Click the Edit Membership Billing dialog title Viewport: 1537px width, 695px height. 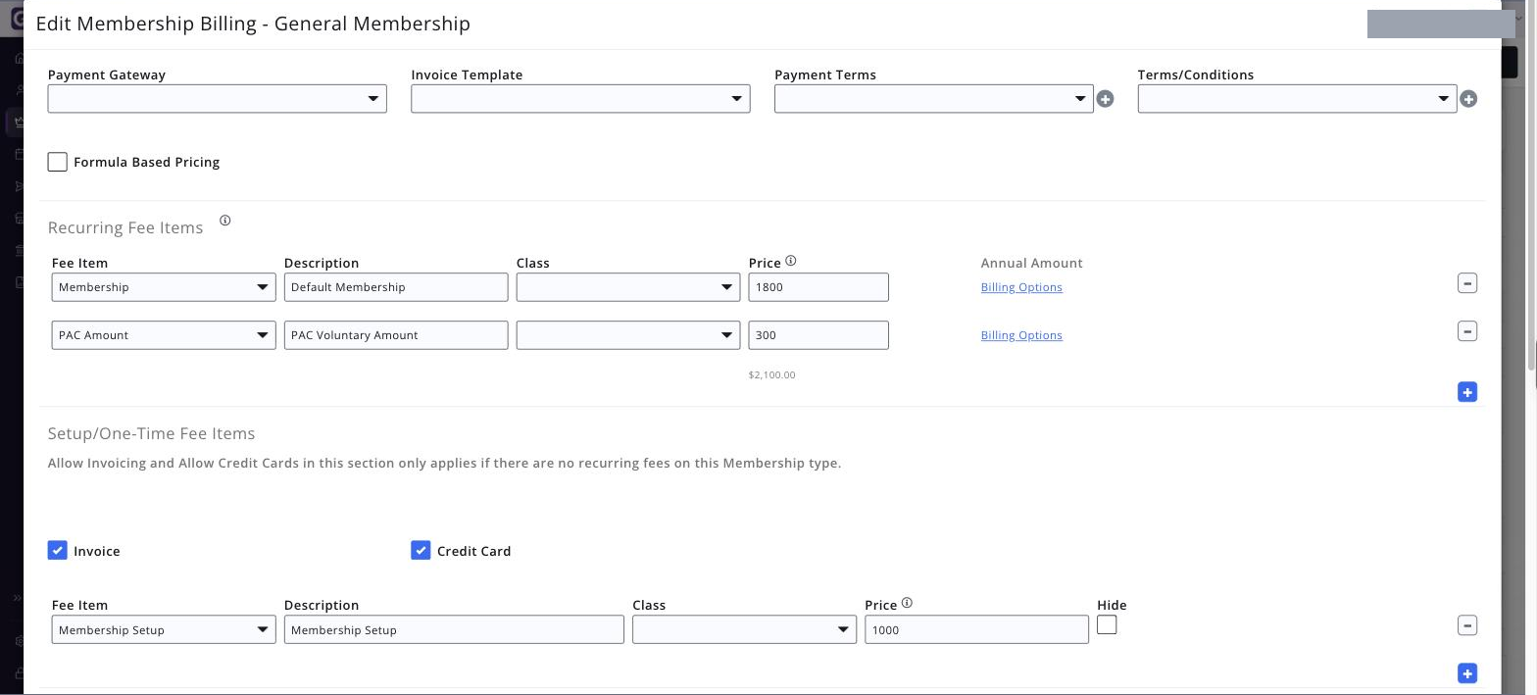point(253,24)
